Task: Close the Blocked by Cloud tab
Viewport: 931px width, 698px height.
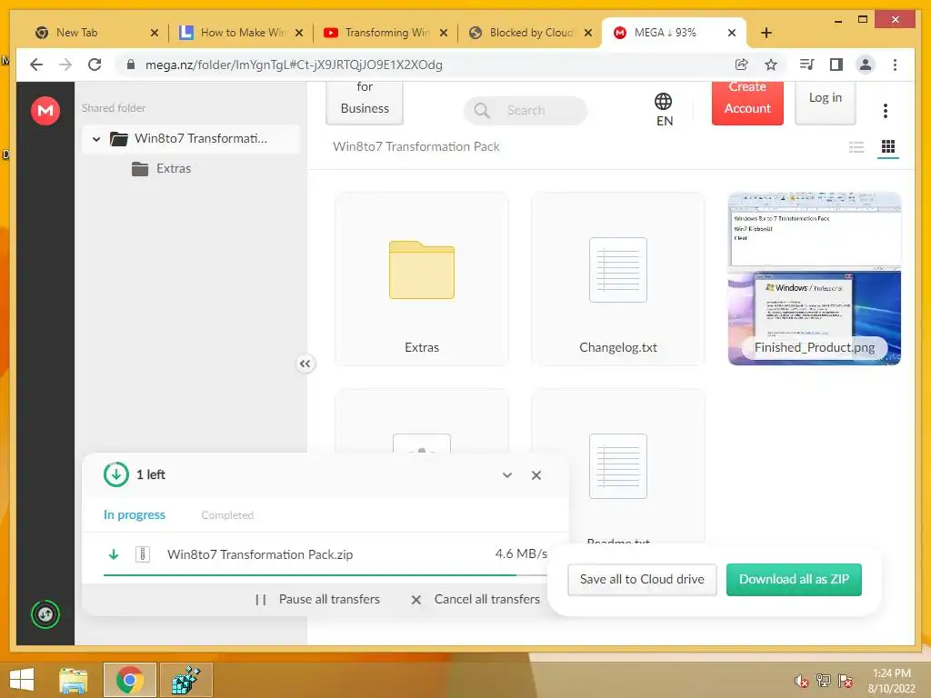Action: pyautogui.click(x=588, y=33)
